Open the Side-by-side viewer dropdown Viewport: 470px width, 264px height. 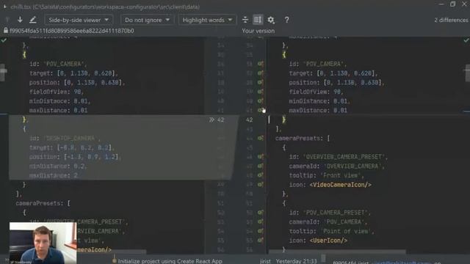pos(79,20)
